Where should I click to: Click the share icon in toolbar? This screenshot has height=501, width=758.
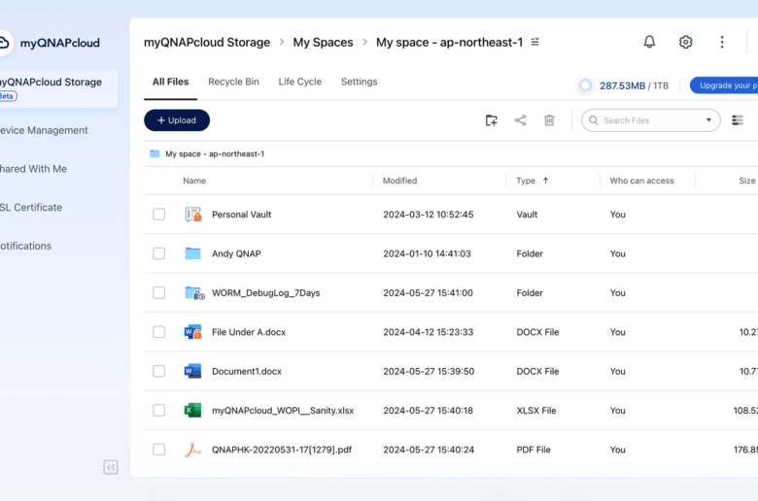point(520,120)
